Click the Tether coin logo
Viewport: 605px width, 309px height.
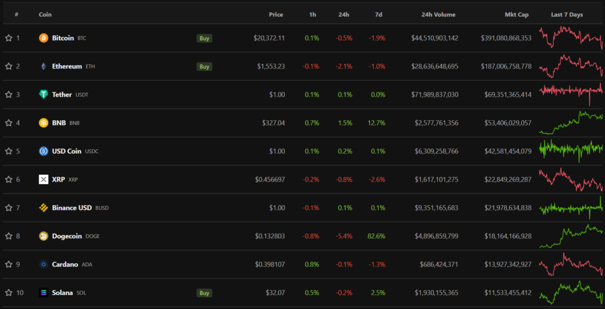click(43, 94)
